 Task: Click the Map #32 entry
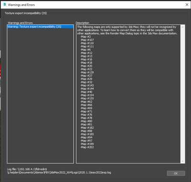tap(86, 82)
